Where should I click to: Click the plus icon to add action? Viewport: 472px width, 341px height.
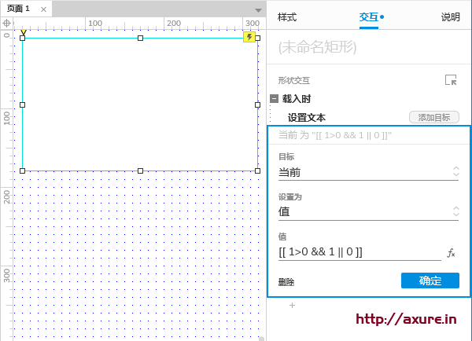coord(292,306)
